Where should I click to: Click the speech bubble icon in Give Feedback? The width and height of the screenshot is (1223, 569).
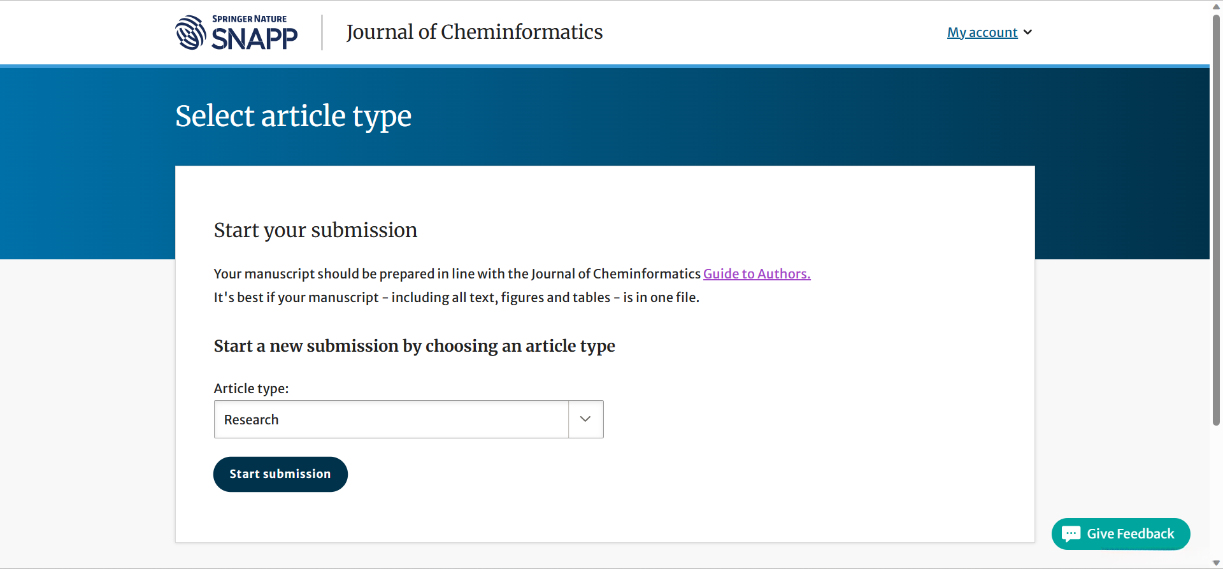click(1071, 534)
